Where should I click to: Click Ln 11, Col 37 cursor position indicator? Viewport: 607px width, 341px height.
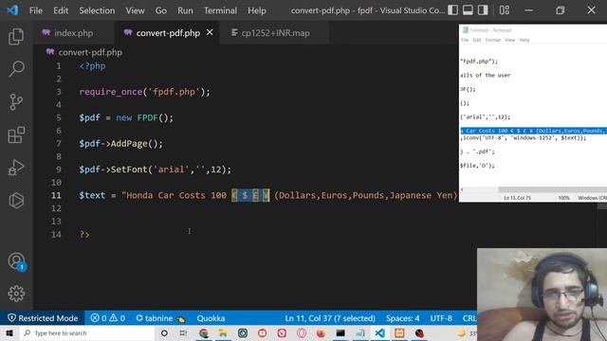330,318
